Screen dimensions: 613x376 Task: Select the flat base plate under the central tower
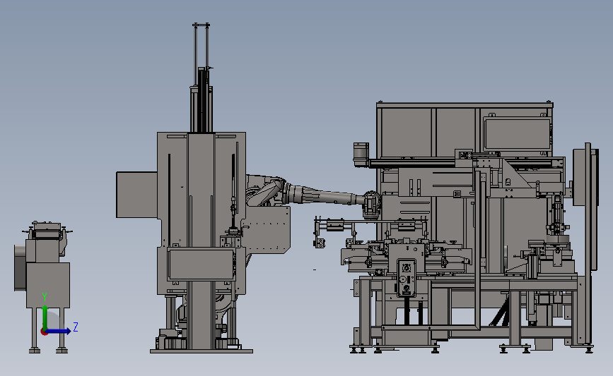coord(202,351)
